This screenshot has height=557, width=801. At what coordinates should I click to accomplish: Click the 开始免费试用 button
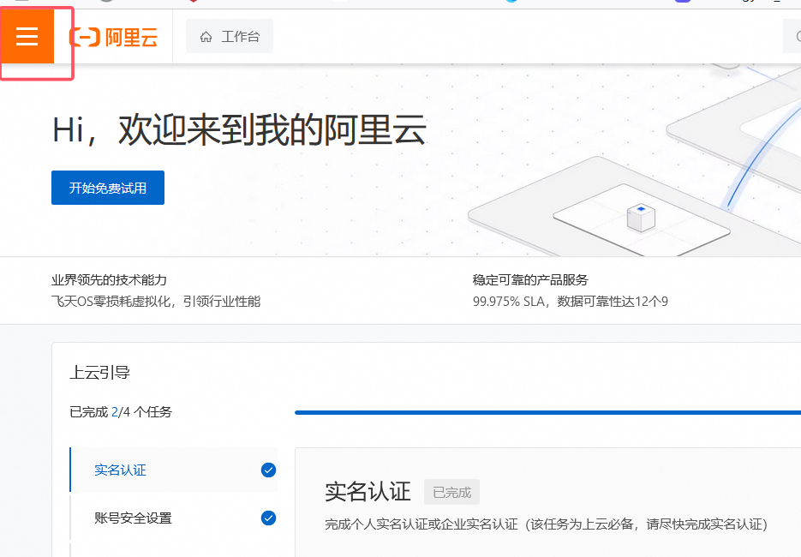(108, 188)
